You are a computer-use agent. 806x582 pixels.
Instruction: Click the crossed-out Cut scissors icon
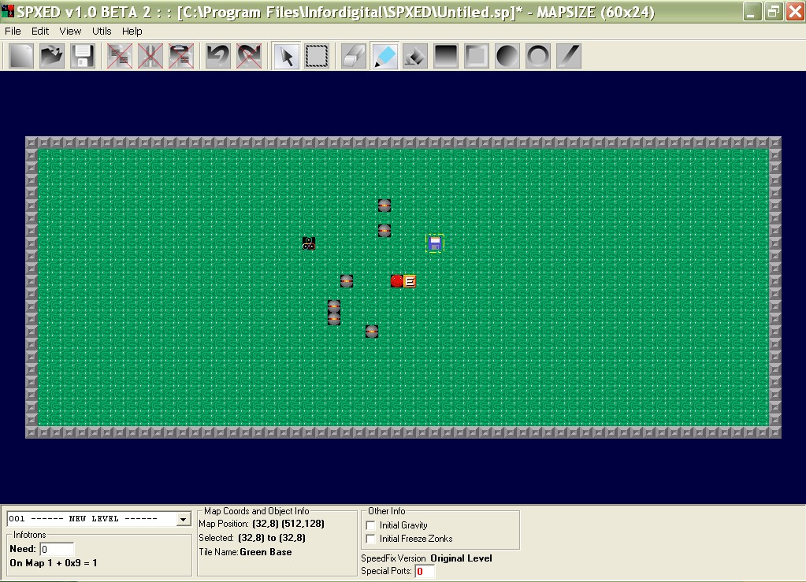click(150, 56)
